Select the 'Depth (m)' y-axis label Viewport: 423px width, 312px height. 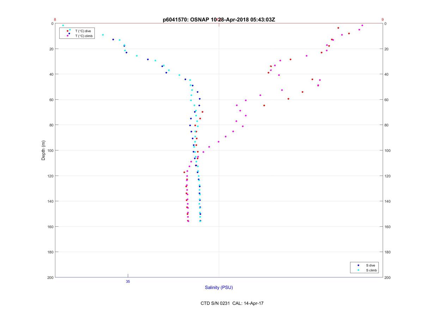coord(43,150)
